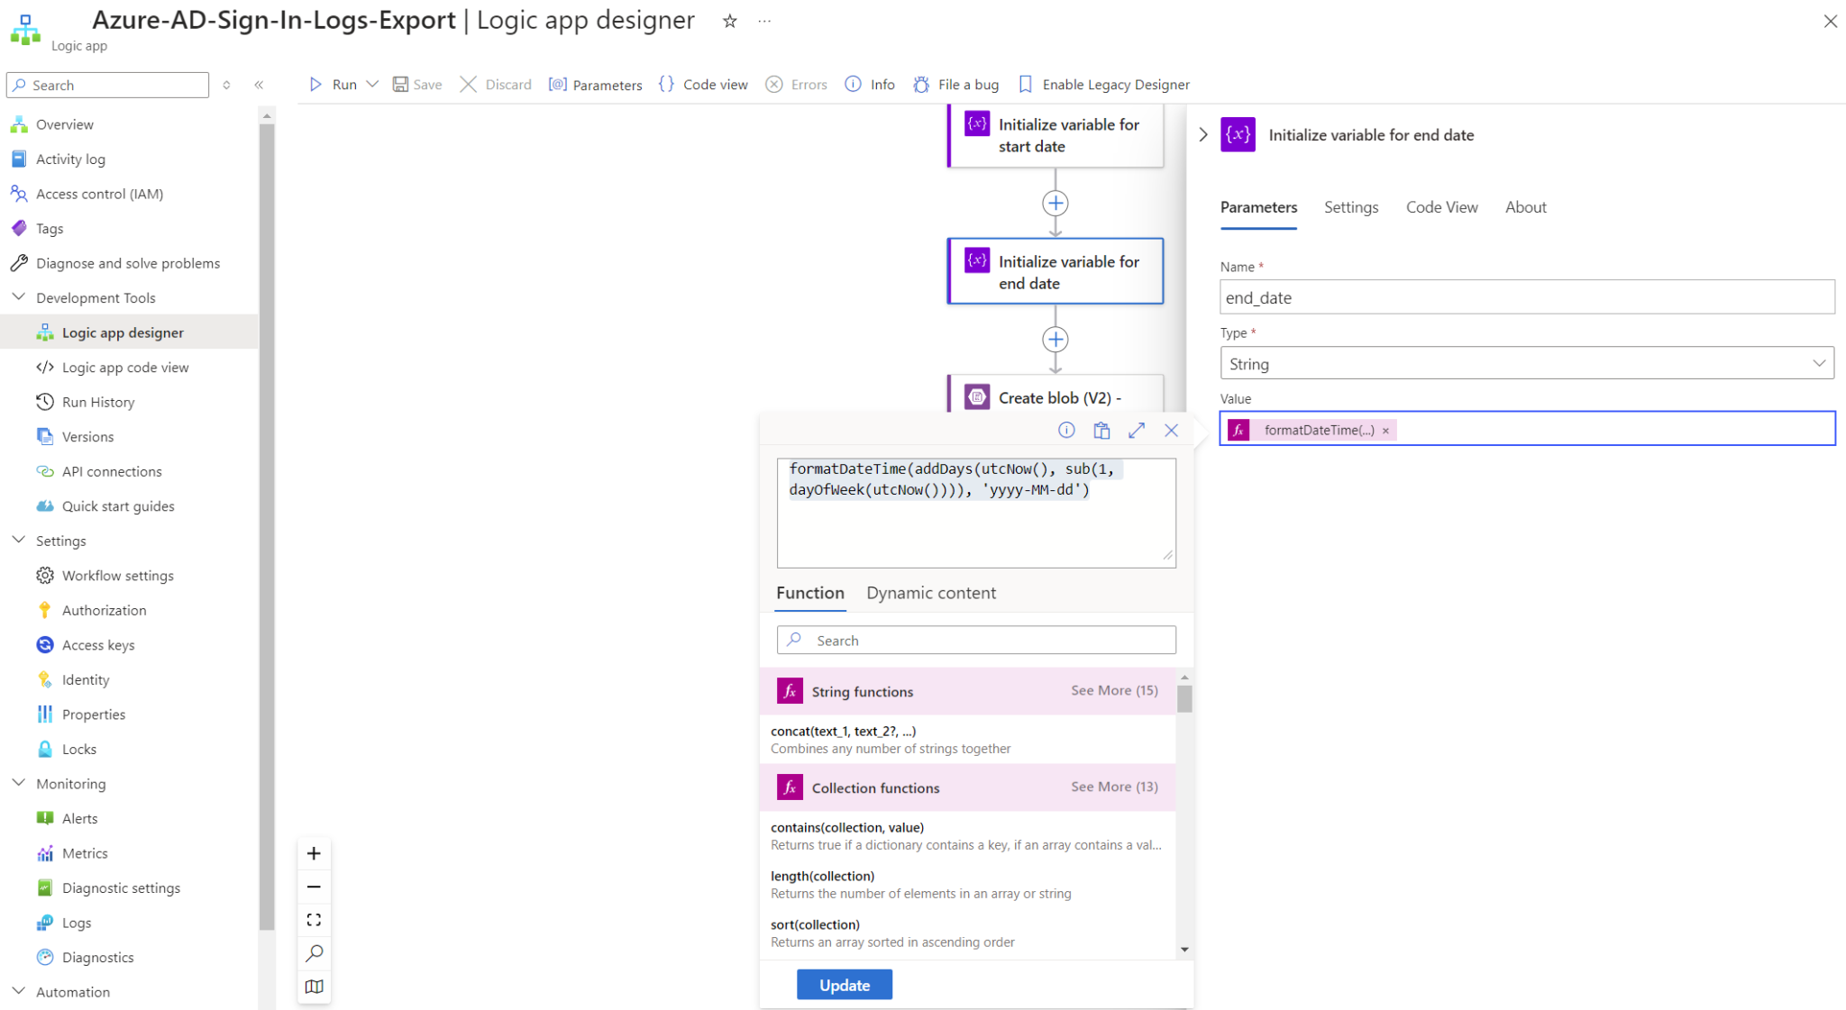The image size is (1846, 1010).
Task: See more String functions
Action: coord(1114,690)
